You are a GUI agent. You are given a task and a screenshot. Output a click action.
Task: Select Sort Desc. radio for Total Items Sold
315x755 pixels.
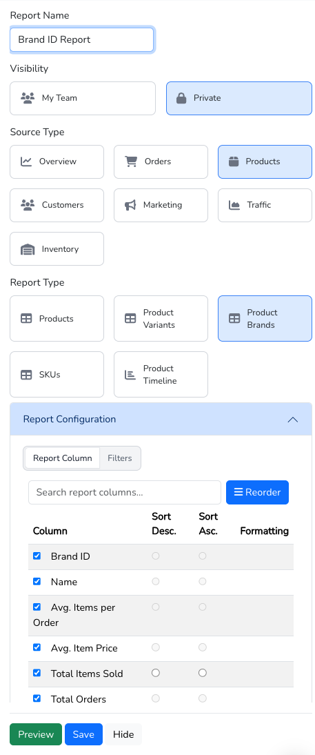click(155, 673)
